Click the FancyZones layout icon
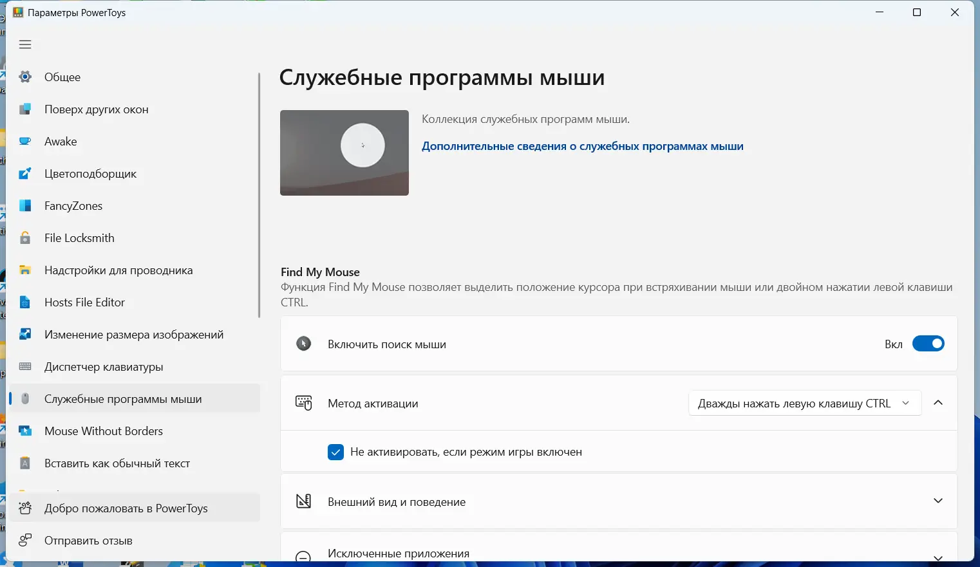Screen dimensions: 980x567 25,206
